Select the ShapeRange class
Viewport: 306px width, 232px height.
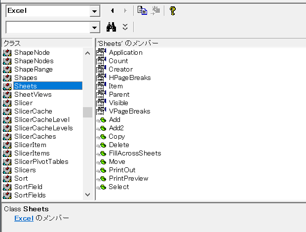(34, 69)
